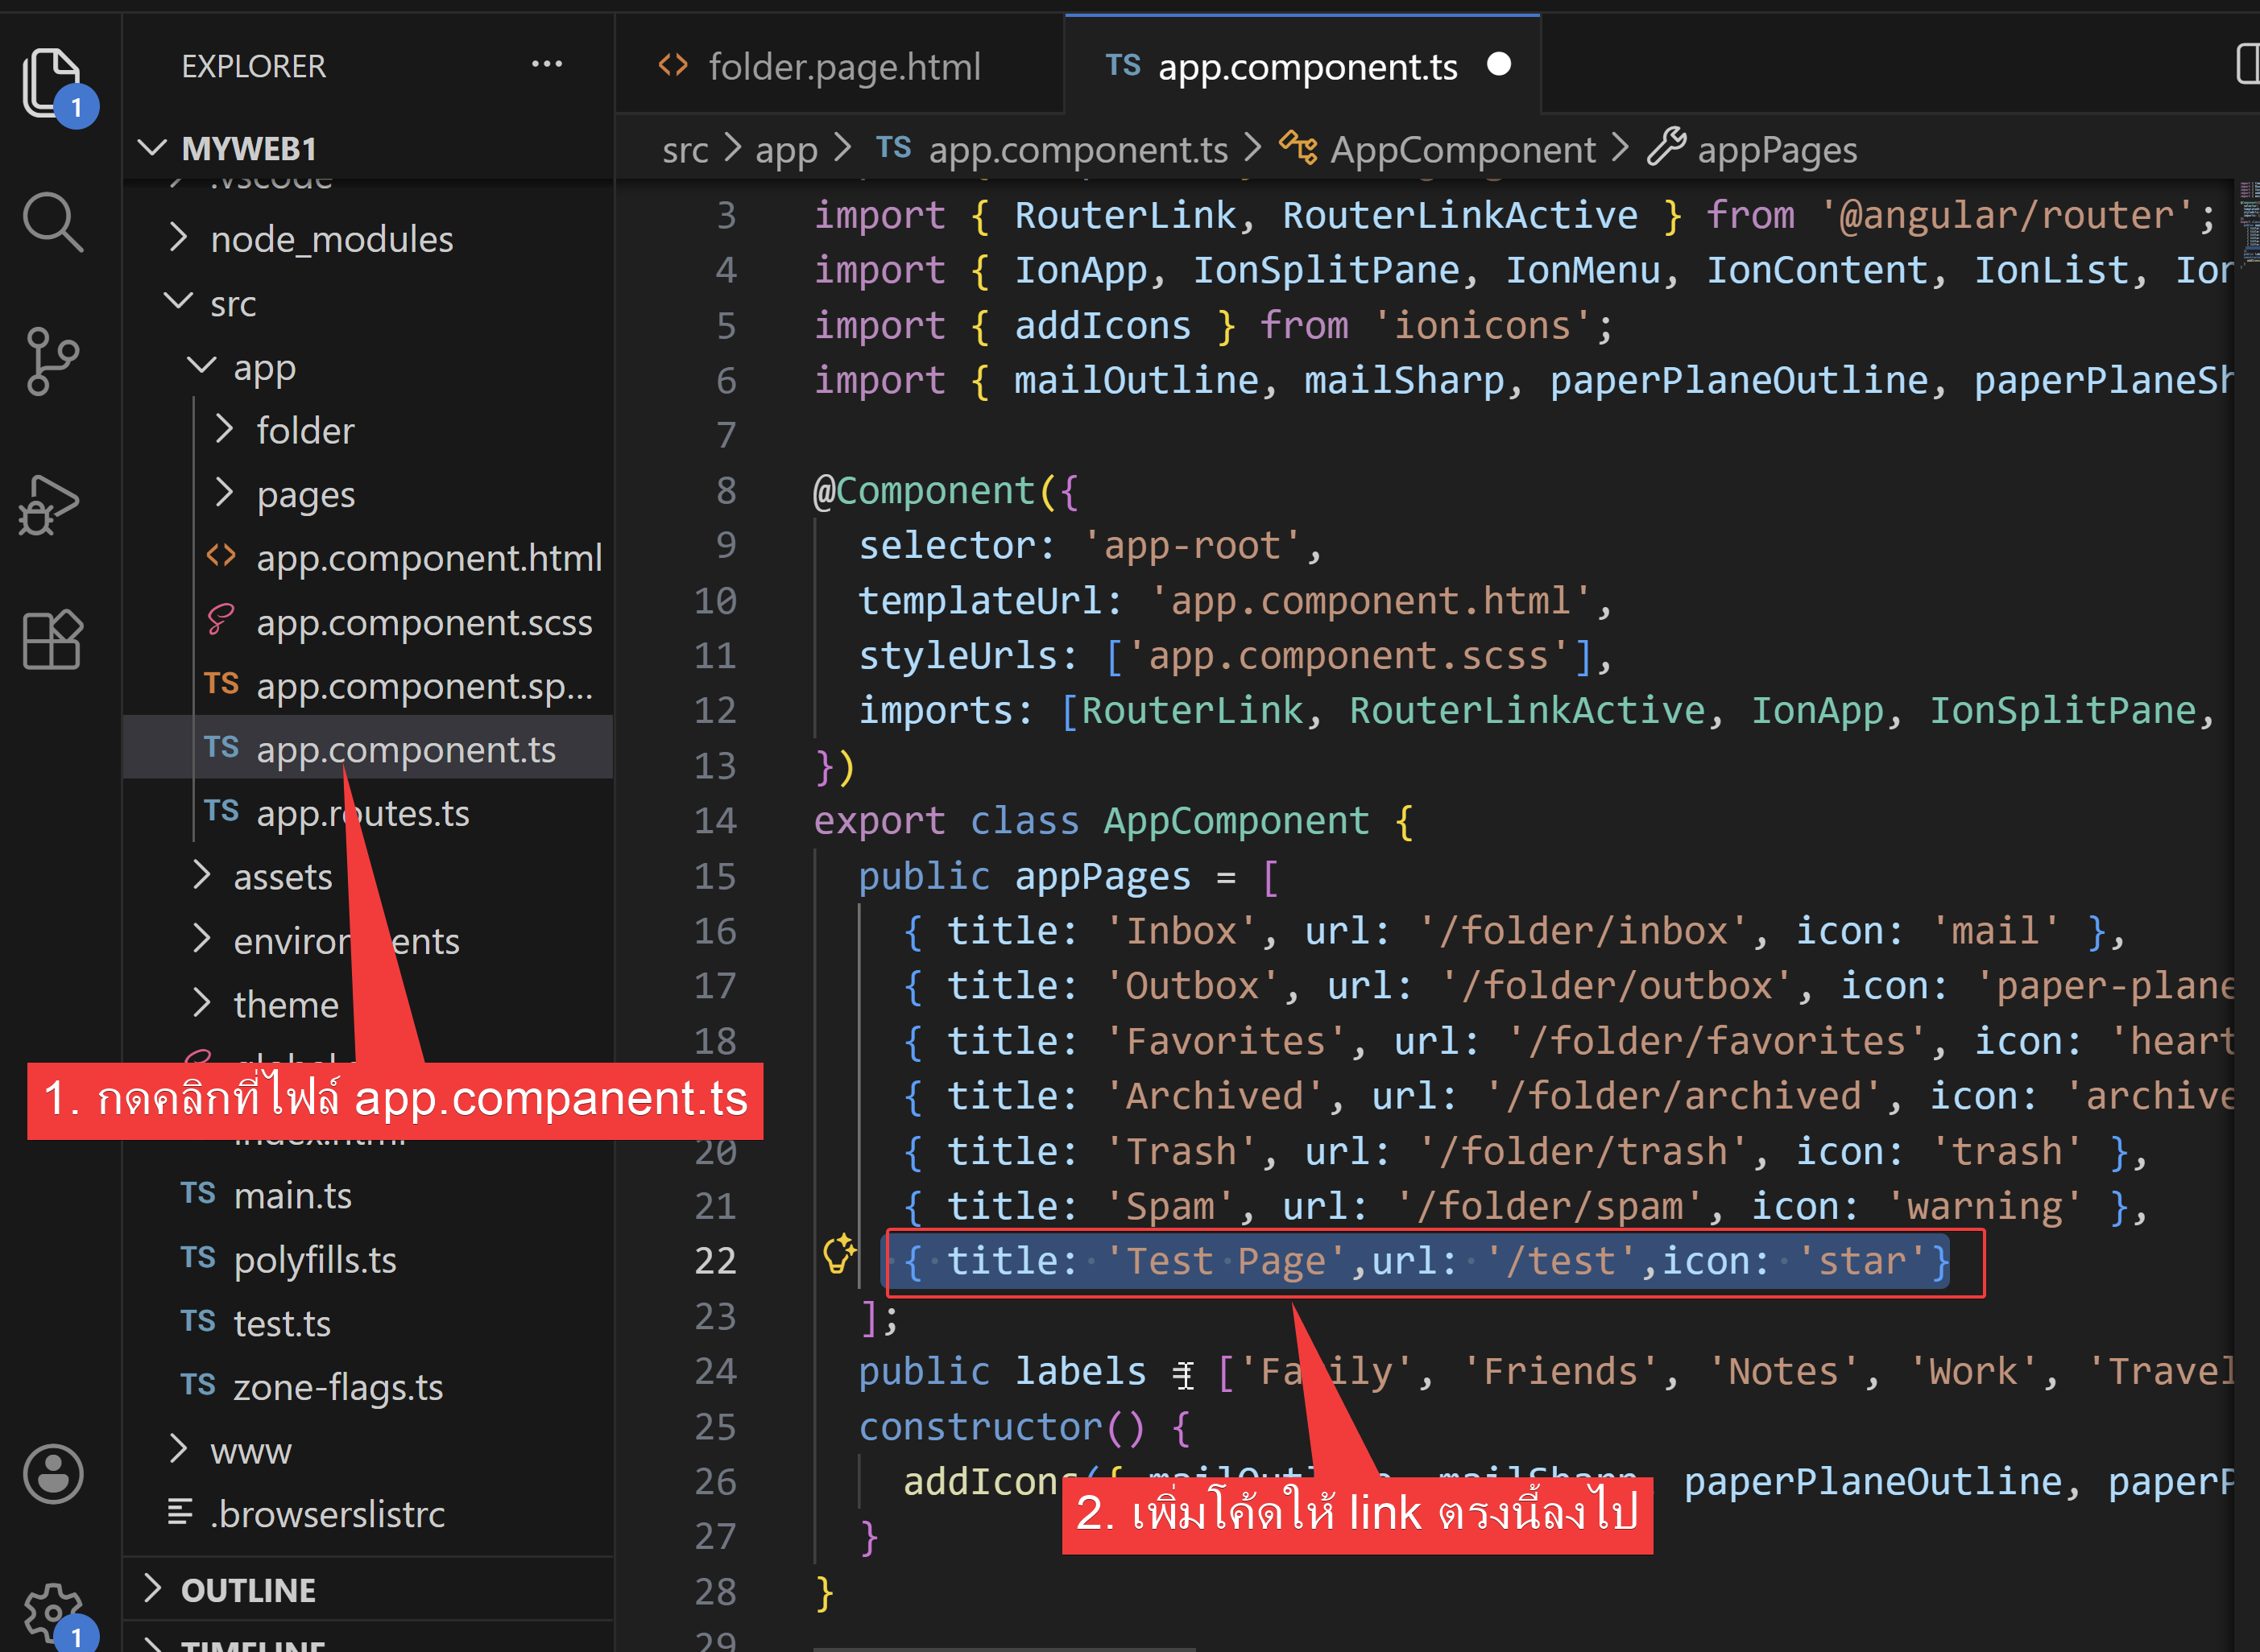The width and height of the screenshot is (2260, 1652).
Task: Collapse the MYWEB1 project root
Action: click(248, 149)
